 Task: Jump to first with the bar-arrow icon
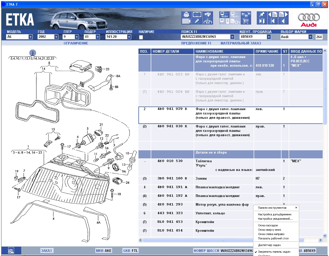273,21
